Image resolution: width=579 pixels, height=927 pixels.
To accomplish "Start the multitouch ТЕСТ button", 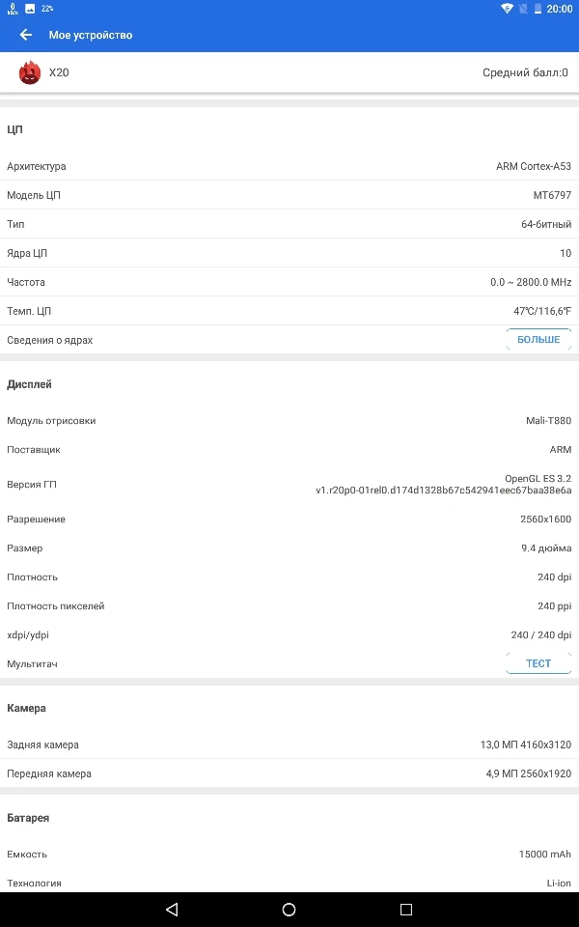I will click(x=538, y=663).
